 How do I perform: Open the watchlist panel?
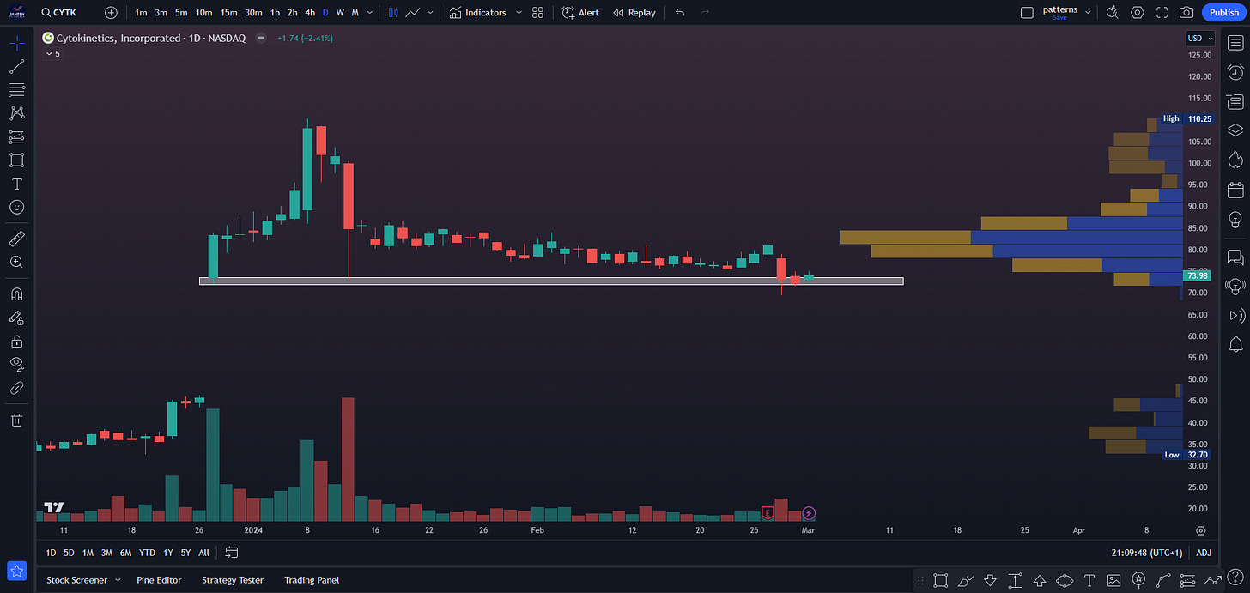coord(1235,43)
